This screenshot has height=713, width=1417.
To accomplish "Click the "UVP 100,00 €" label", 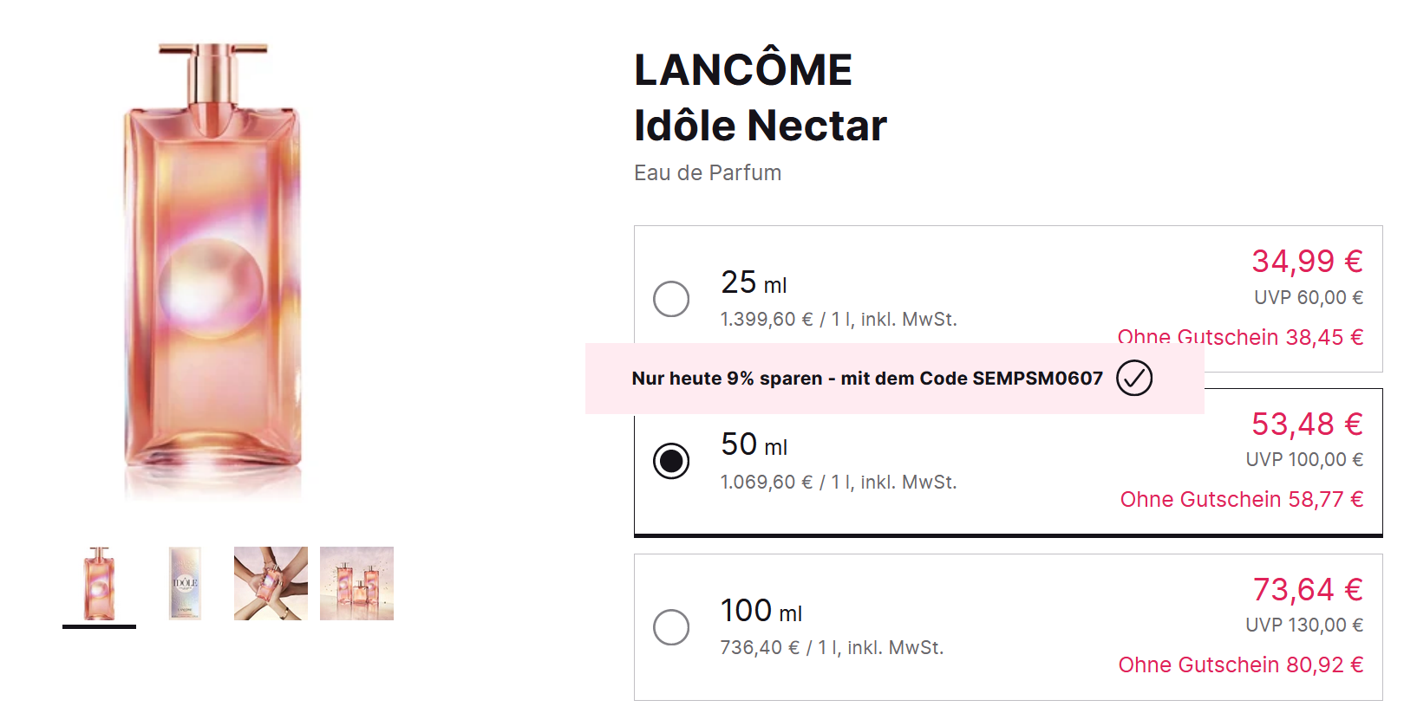I will 1304,460.
